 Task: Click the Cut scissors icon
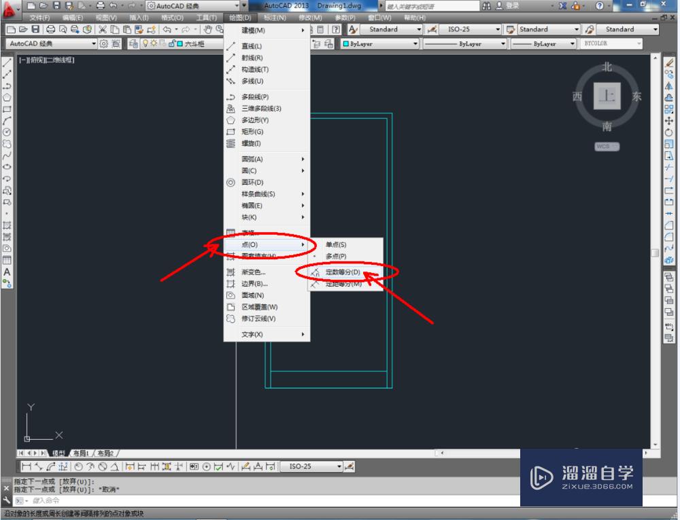pos(103,29)
